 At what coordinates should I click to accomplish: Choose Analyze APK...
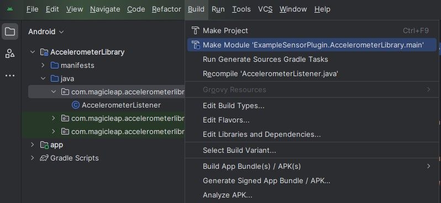tap(312, 195)
